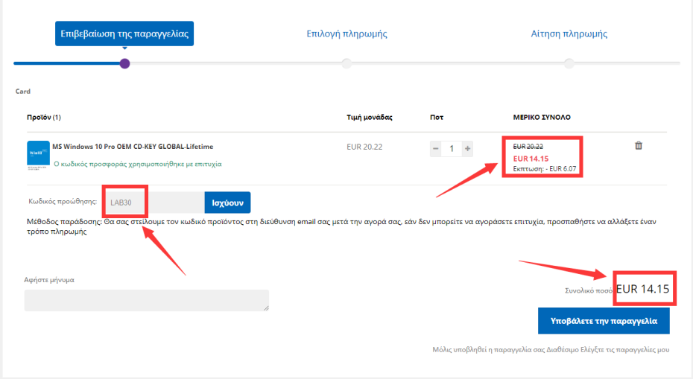Viewport: 693px width, 379px height.
Task: Click the unit price EUR 20.22
Action: point(364,147)
